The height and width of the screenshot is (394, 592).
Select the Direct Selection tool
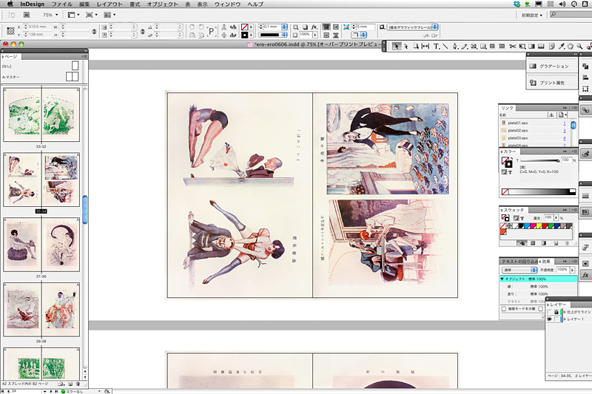406,46
